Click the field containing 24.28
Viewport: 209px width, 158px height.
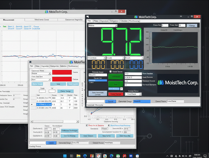pyautogui.click(x=48, y=132)
